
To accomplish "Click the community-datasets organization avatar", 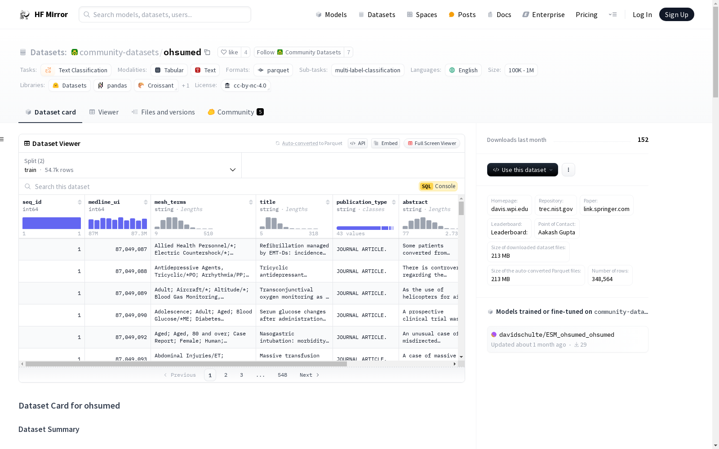I will (75, 52).
